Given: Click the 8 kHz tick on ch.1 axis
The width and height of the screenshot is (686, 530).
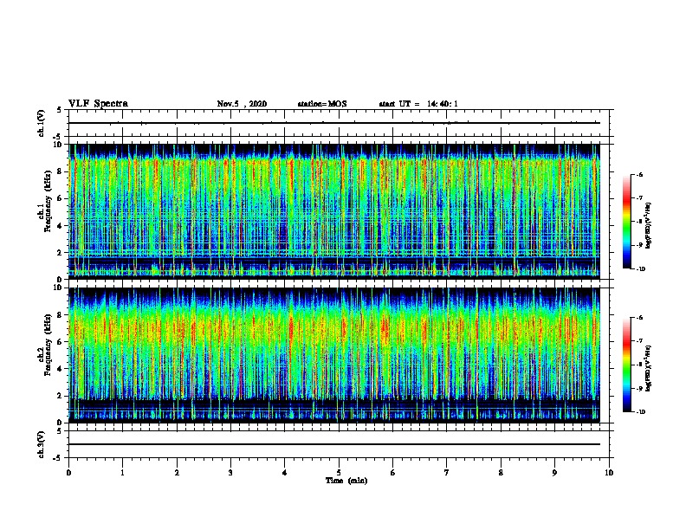Looking at the screenshot, I should click(x=60, y=171).
